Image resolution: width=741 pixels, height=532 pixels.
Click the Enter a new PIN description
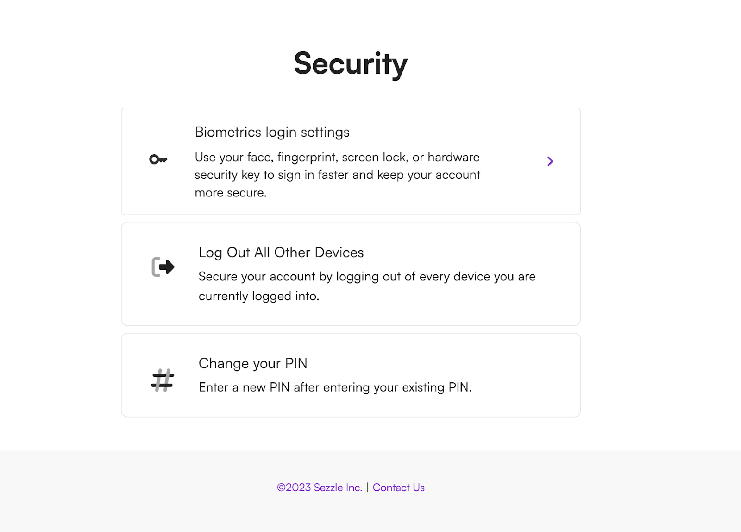(335, 387)
